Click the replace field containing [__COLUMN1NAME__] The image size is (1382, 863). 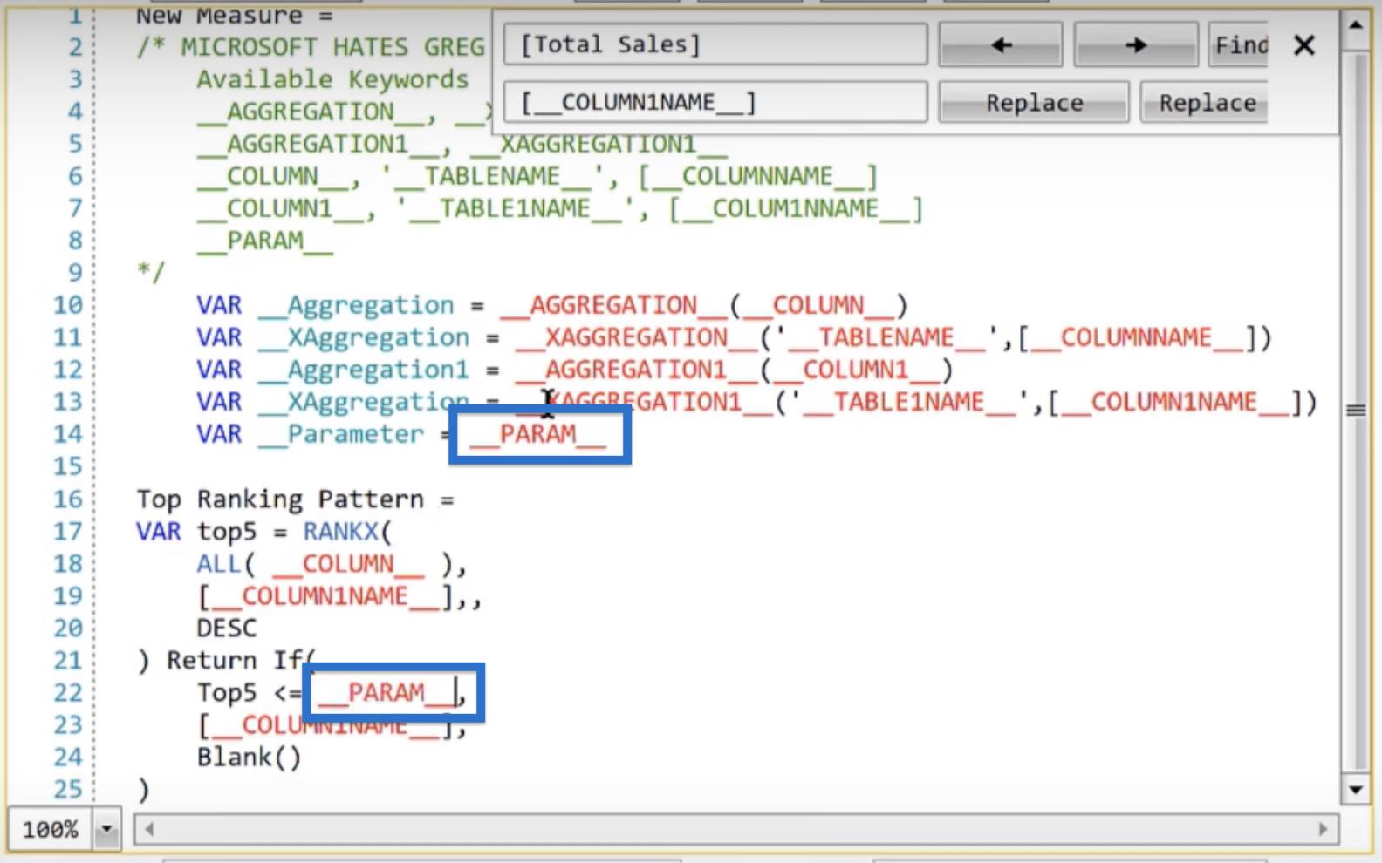point(715,103)
